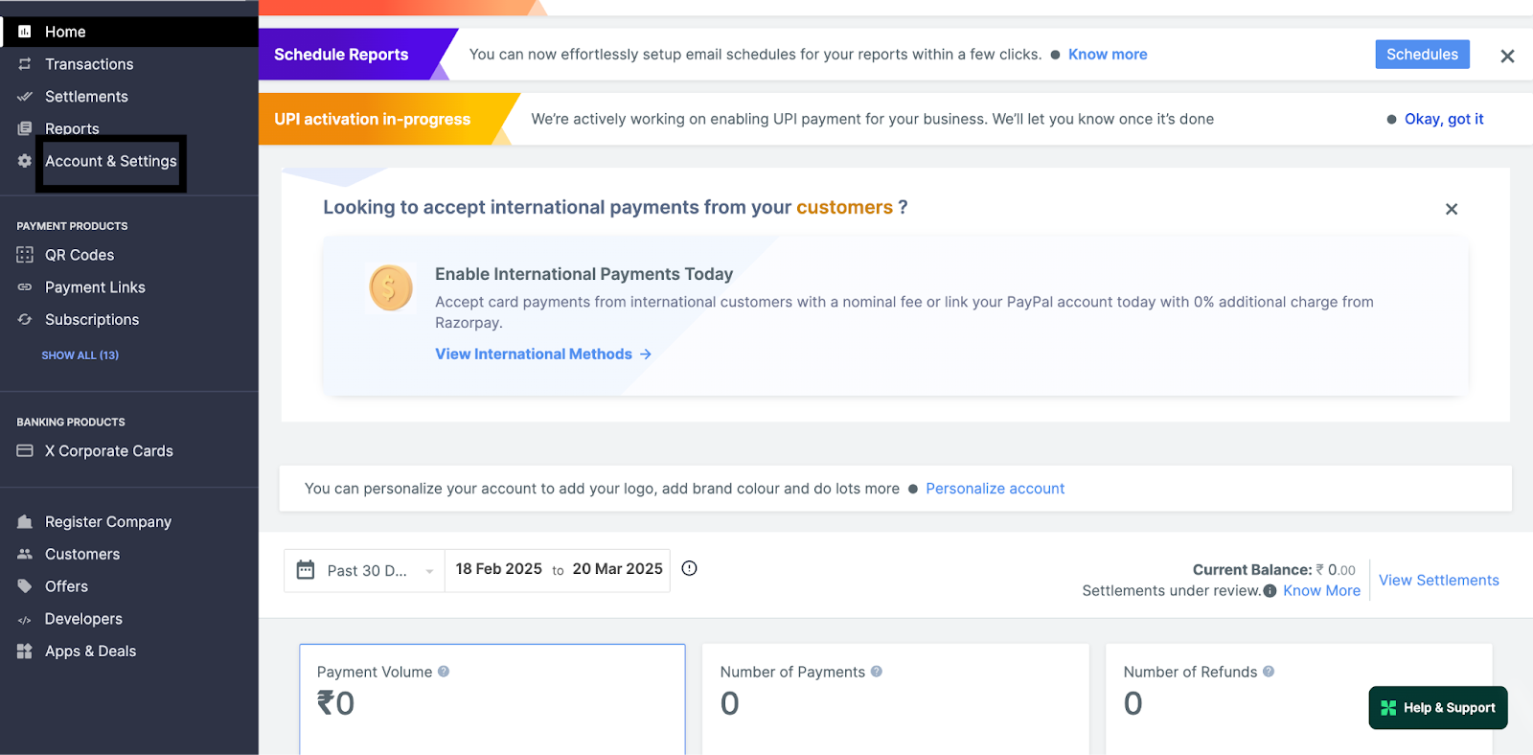The height and width of the screenshot is (755, 1533).
Task: Click the Apps & Deals icon
Action: coord(25,652)
